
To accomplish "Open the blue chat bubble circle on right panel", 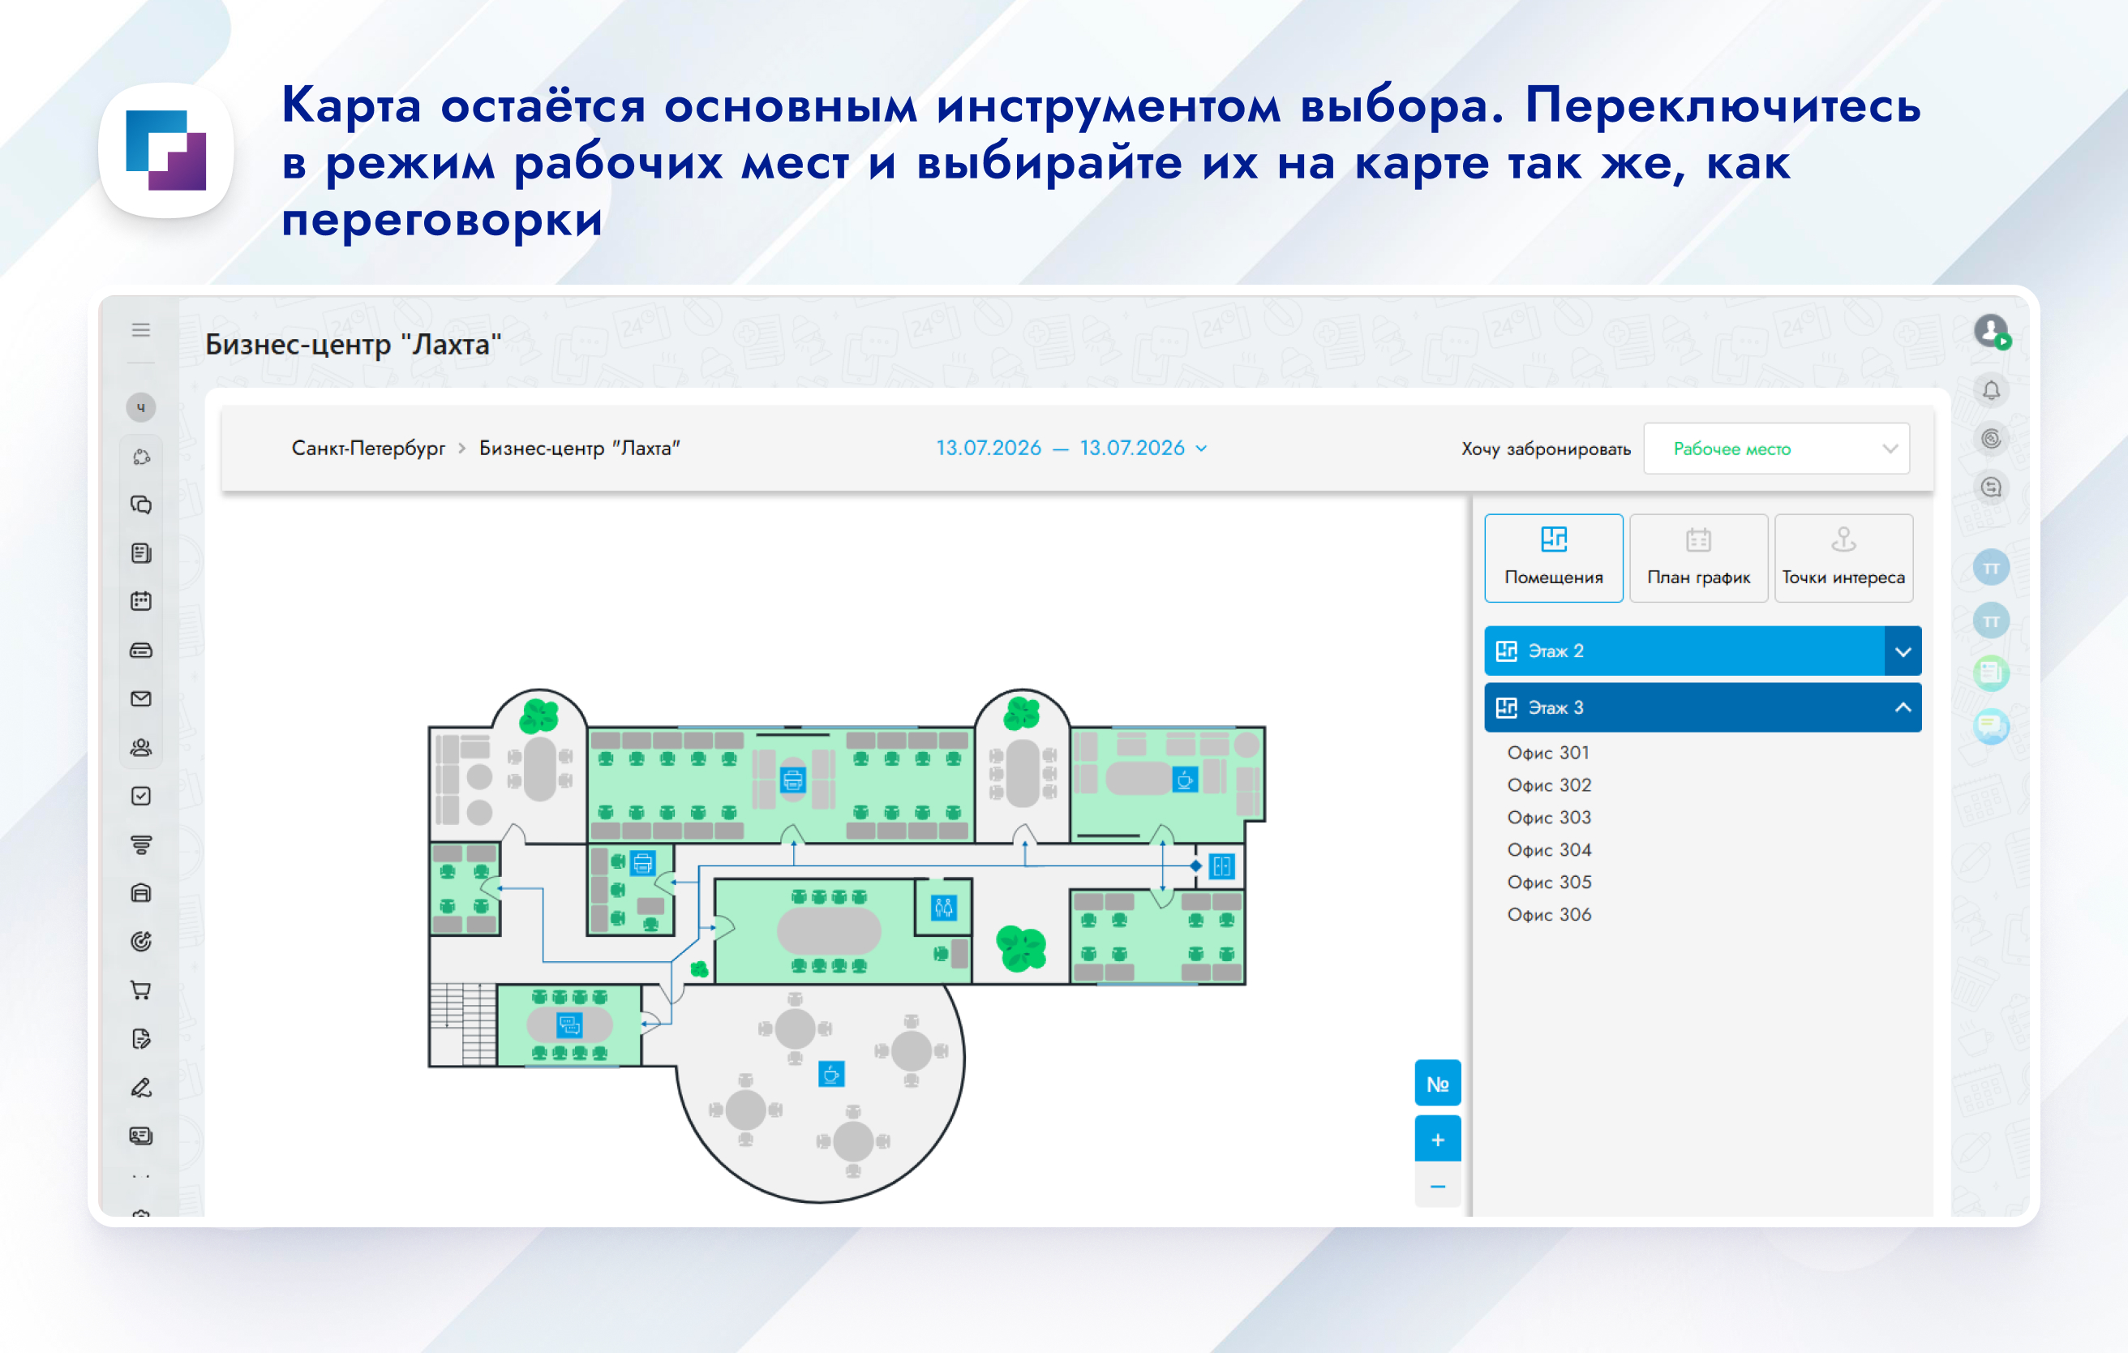I will 1991,727.
